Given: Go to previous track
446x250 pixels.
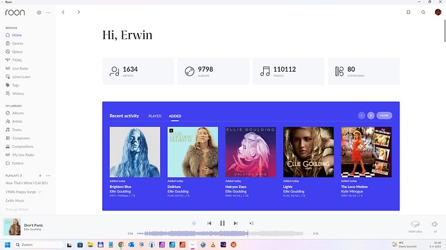Looking at the screenshot, I should pyautogui.click(x=209, y=224).
